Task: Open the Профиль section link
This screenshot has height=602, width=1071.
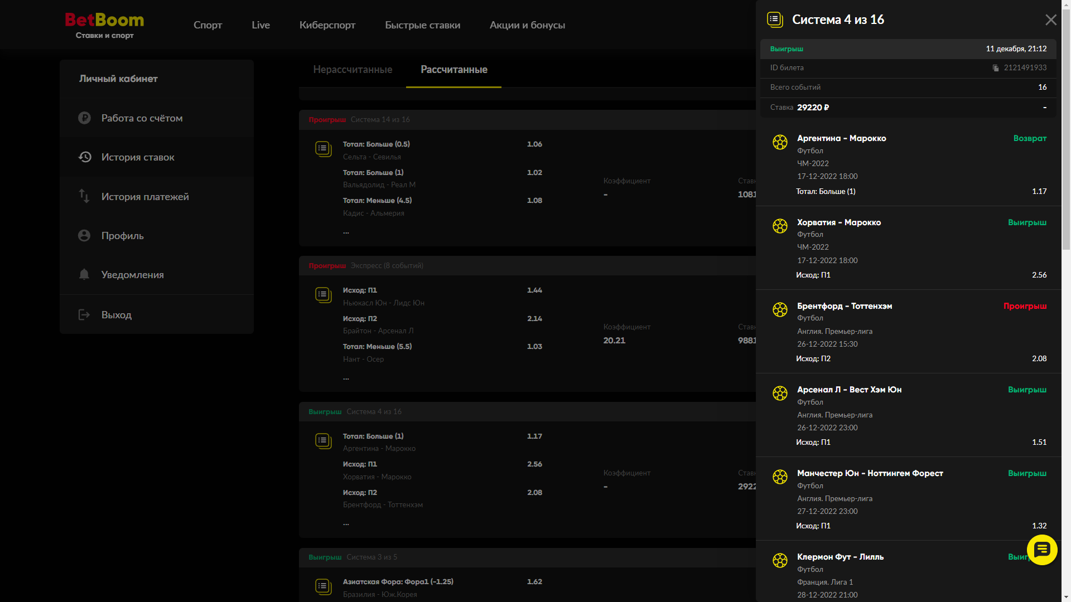Action: [122, 236]
